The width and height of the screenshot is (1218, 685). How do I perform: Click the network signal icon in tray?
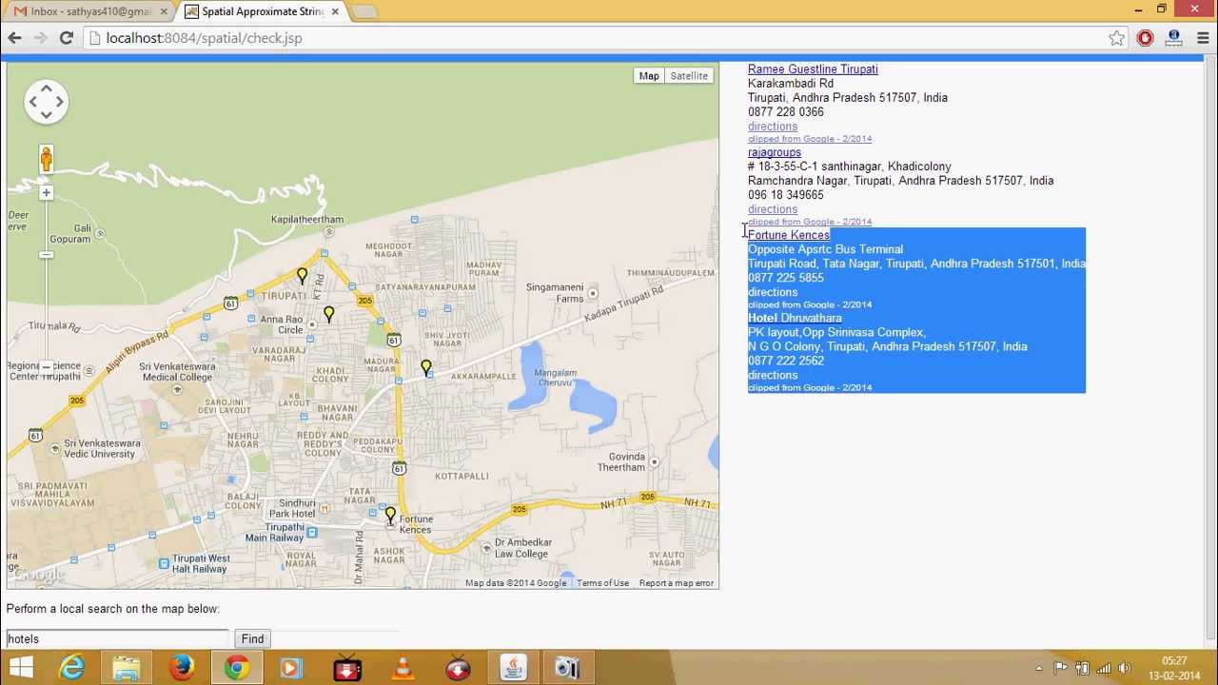click(x=1103, y=668)
